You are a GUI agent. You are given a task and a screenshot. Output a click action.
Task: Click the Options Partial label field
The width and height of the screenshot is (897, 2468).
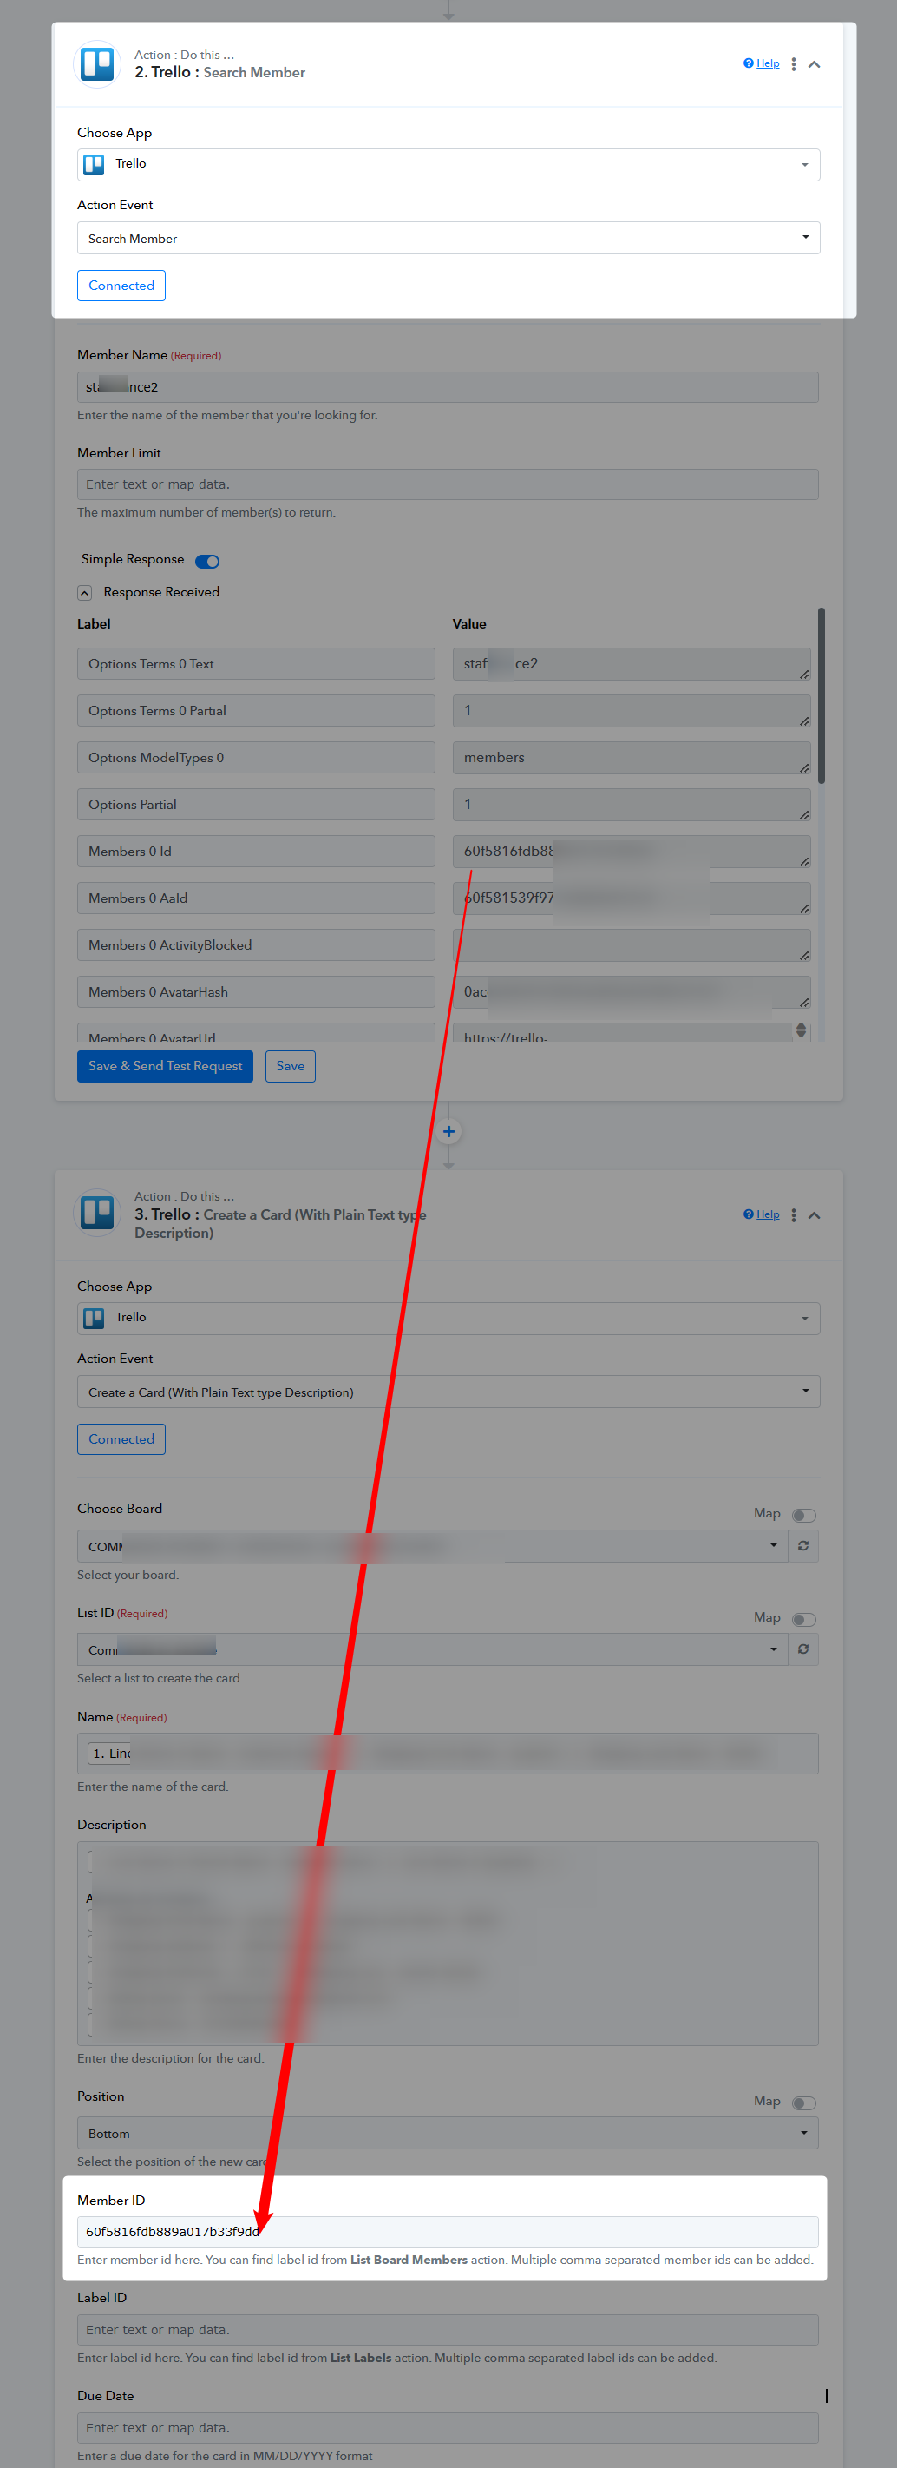[x=257, y=804]
